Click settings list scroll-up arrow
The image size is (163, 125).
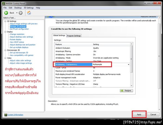click(131, 44)
